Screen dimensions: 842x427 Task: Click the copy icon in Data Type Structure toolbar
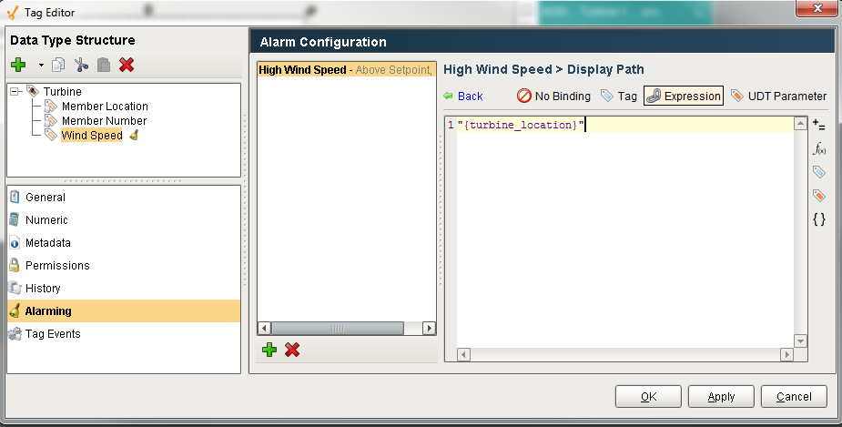(x=58, y=65)
